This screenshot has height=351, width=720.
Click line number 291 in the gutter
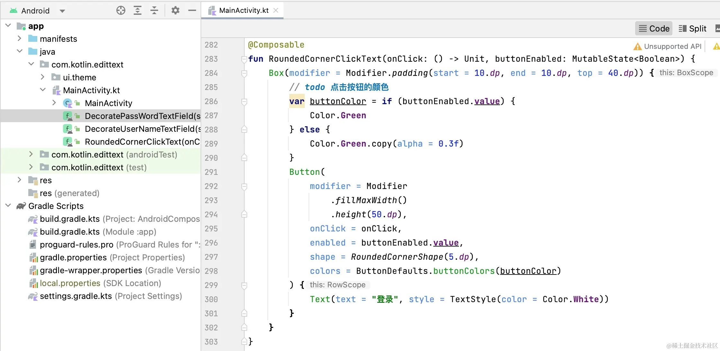click(x=211, y=172)
